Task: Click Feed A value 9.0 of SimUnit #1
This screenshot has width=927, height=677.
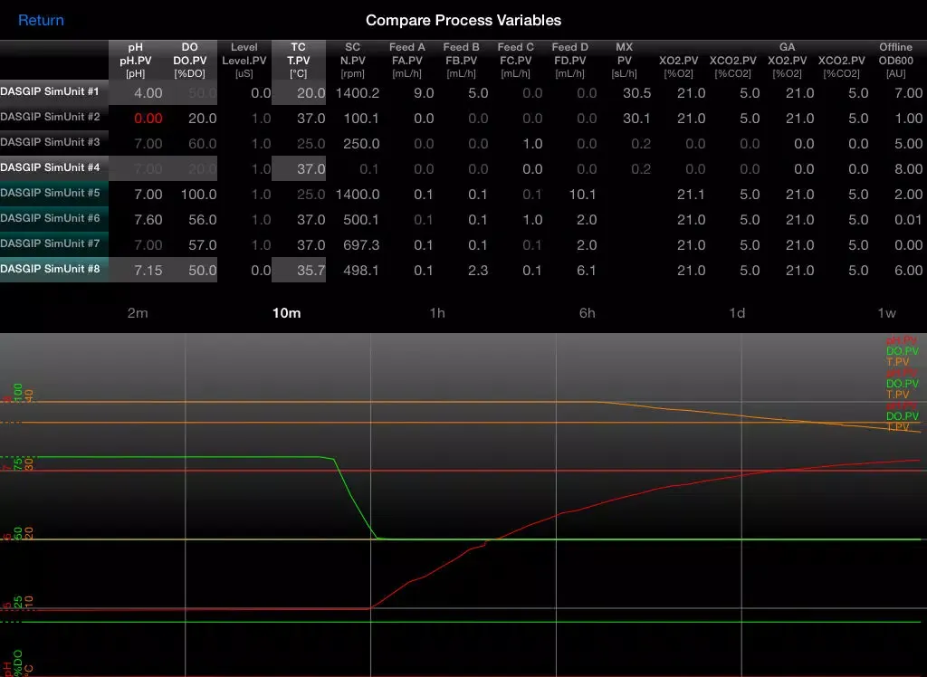Action: 424,93
